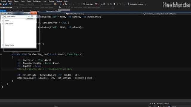Close the bottom panel with X icon

pos(154,104)
